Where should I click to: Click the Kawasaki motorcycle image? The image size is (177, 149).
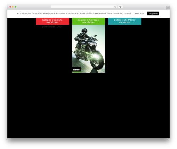[x=88, y=49]
